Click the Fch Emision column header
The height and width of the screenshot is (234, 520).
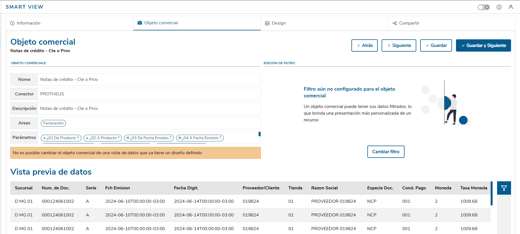117,188
